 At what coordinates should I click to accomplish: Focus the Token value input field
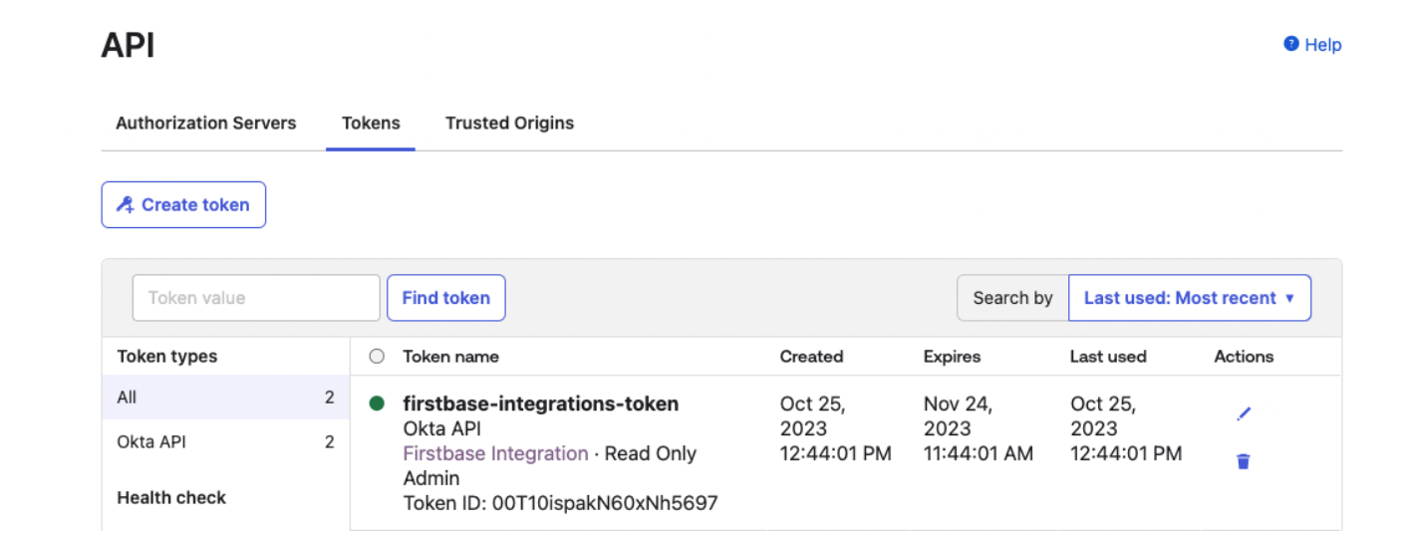point(256,298)
